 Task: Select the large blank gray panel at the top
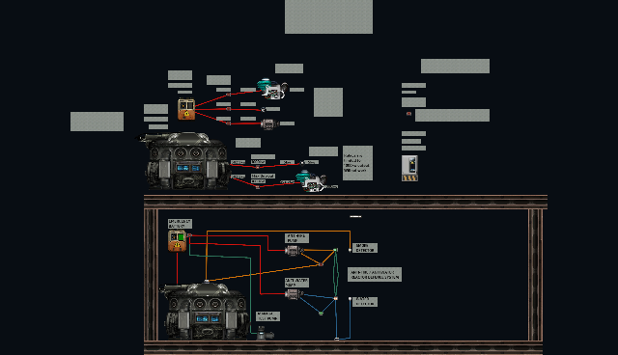328,16
